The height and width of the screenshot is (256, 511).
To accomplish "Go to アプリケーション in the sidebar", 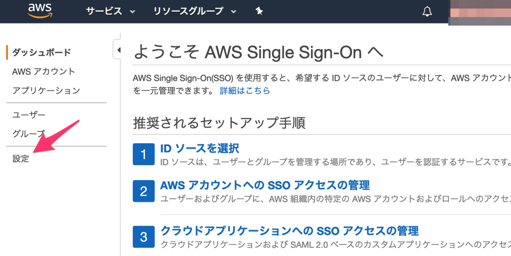I will pos(46,90).
